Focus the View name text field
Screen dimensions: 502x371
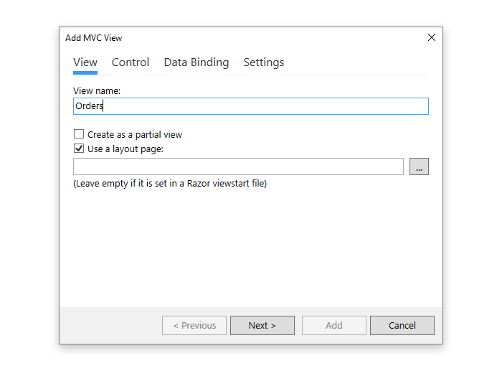tap(251, 106)
